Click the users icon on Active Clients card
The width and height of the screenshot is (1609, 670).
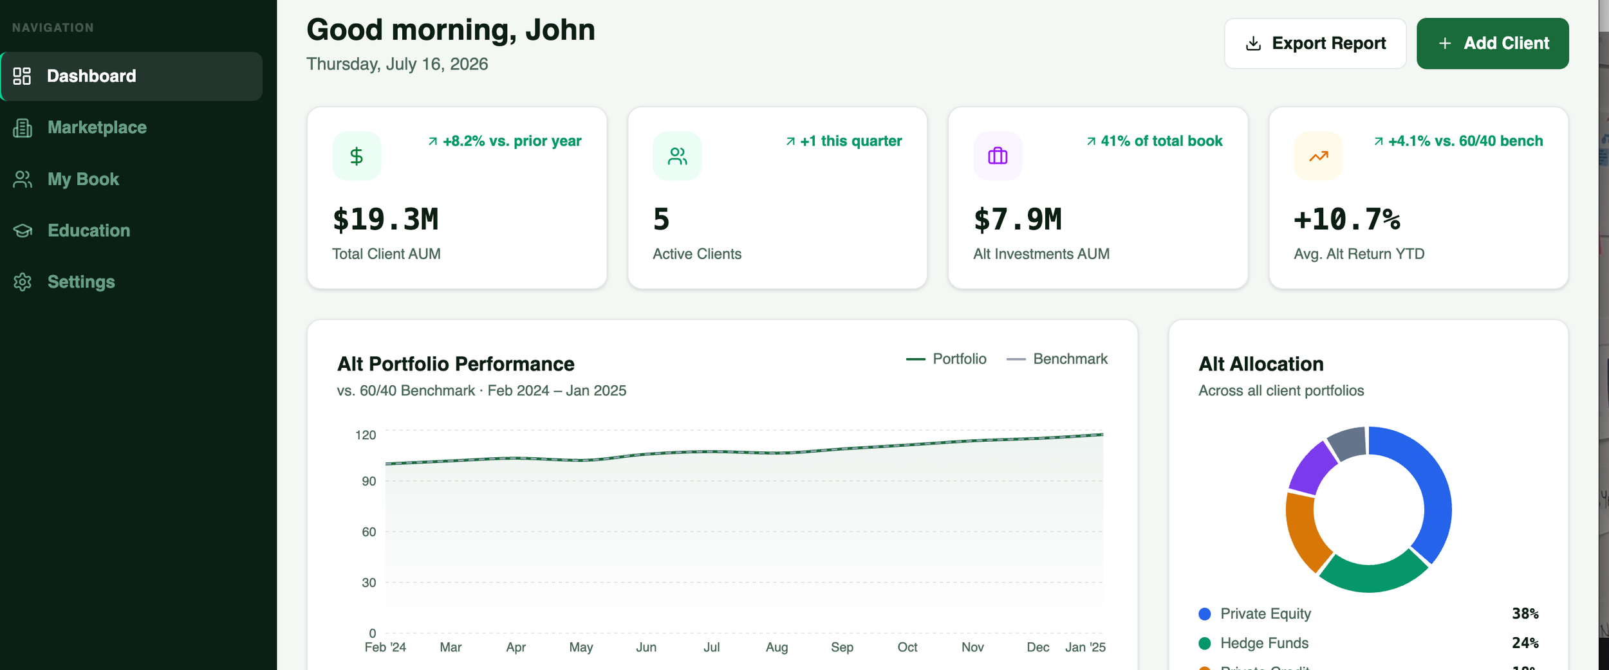pyautogui.click(x=677, y=156)
